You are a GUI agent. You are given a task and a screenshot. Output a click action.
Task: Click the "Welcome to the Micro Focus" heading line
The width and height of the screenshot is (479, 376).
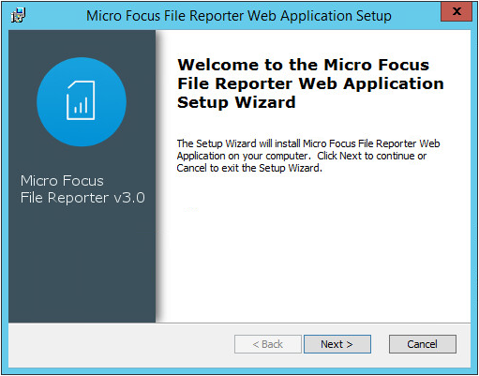[304, 65]
